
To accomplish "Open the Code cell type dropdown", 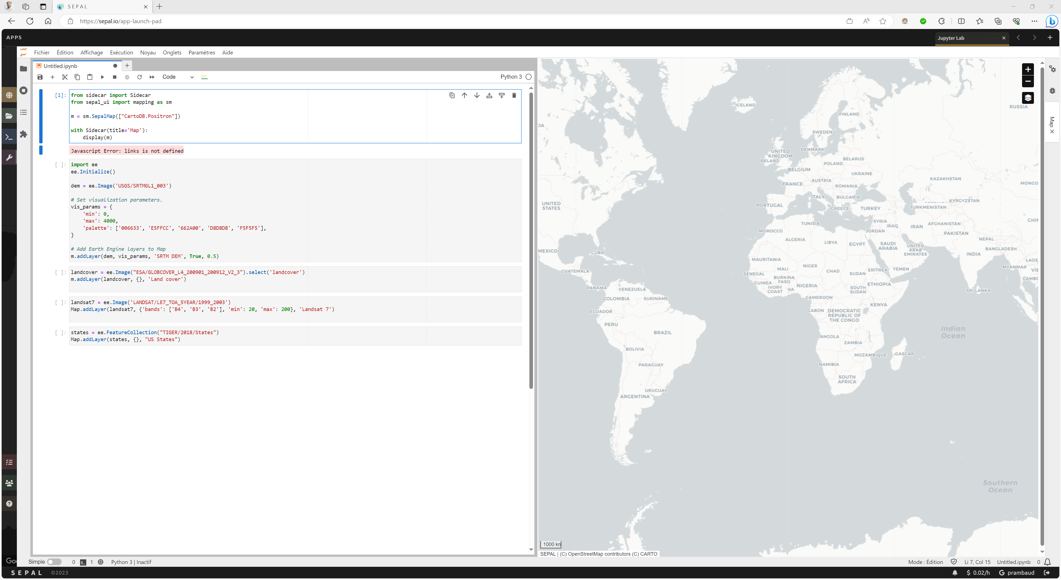I will (x=178, y=77).
